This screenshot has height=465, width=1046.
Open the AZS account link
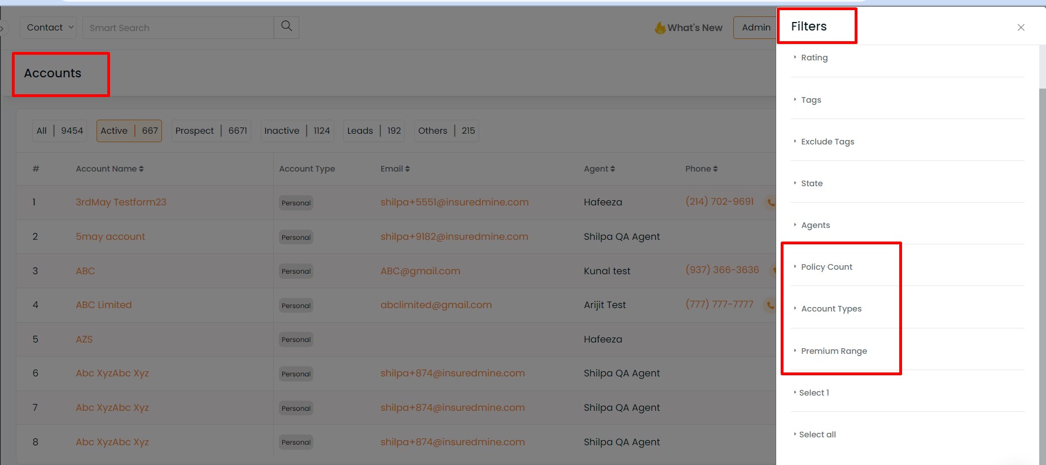84,339
